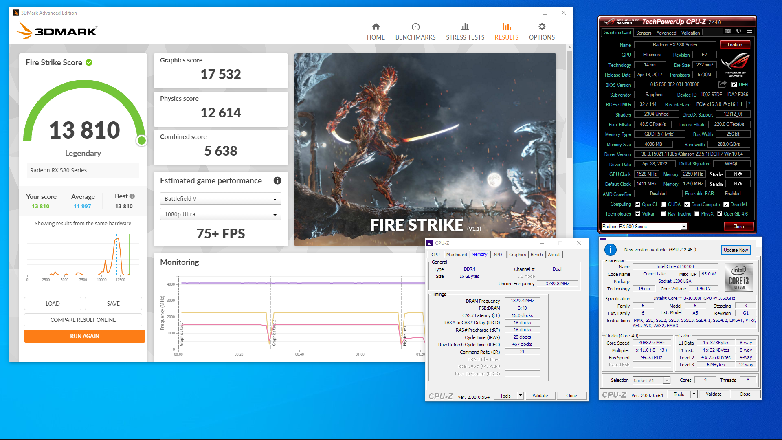Click the BIOS export share icon in GPU-Z
Screen dimensions: 782x440
pyautogui.click(x=722, y=84)
